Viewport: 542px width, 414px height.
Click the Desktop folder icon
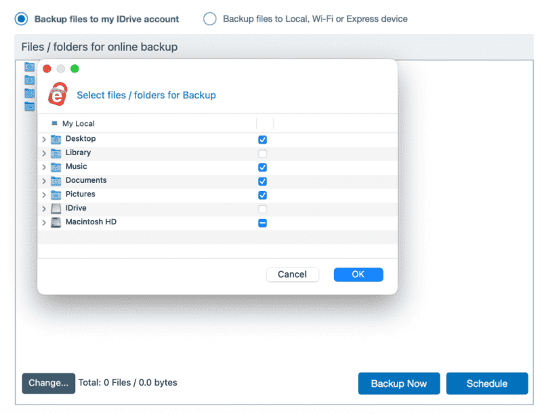tap(56, 138)
